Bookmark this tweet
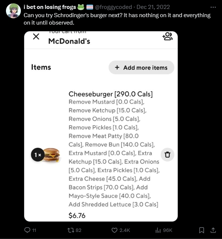The image size is (222, 239). (x=202, y=230)
